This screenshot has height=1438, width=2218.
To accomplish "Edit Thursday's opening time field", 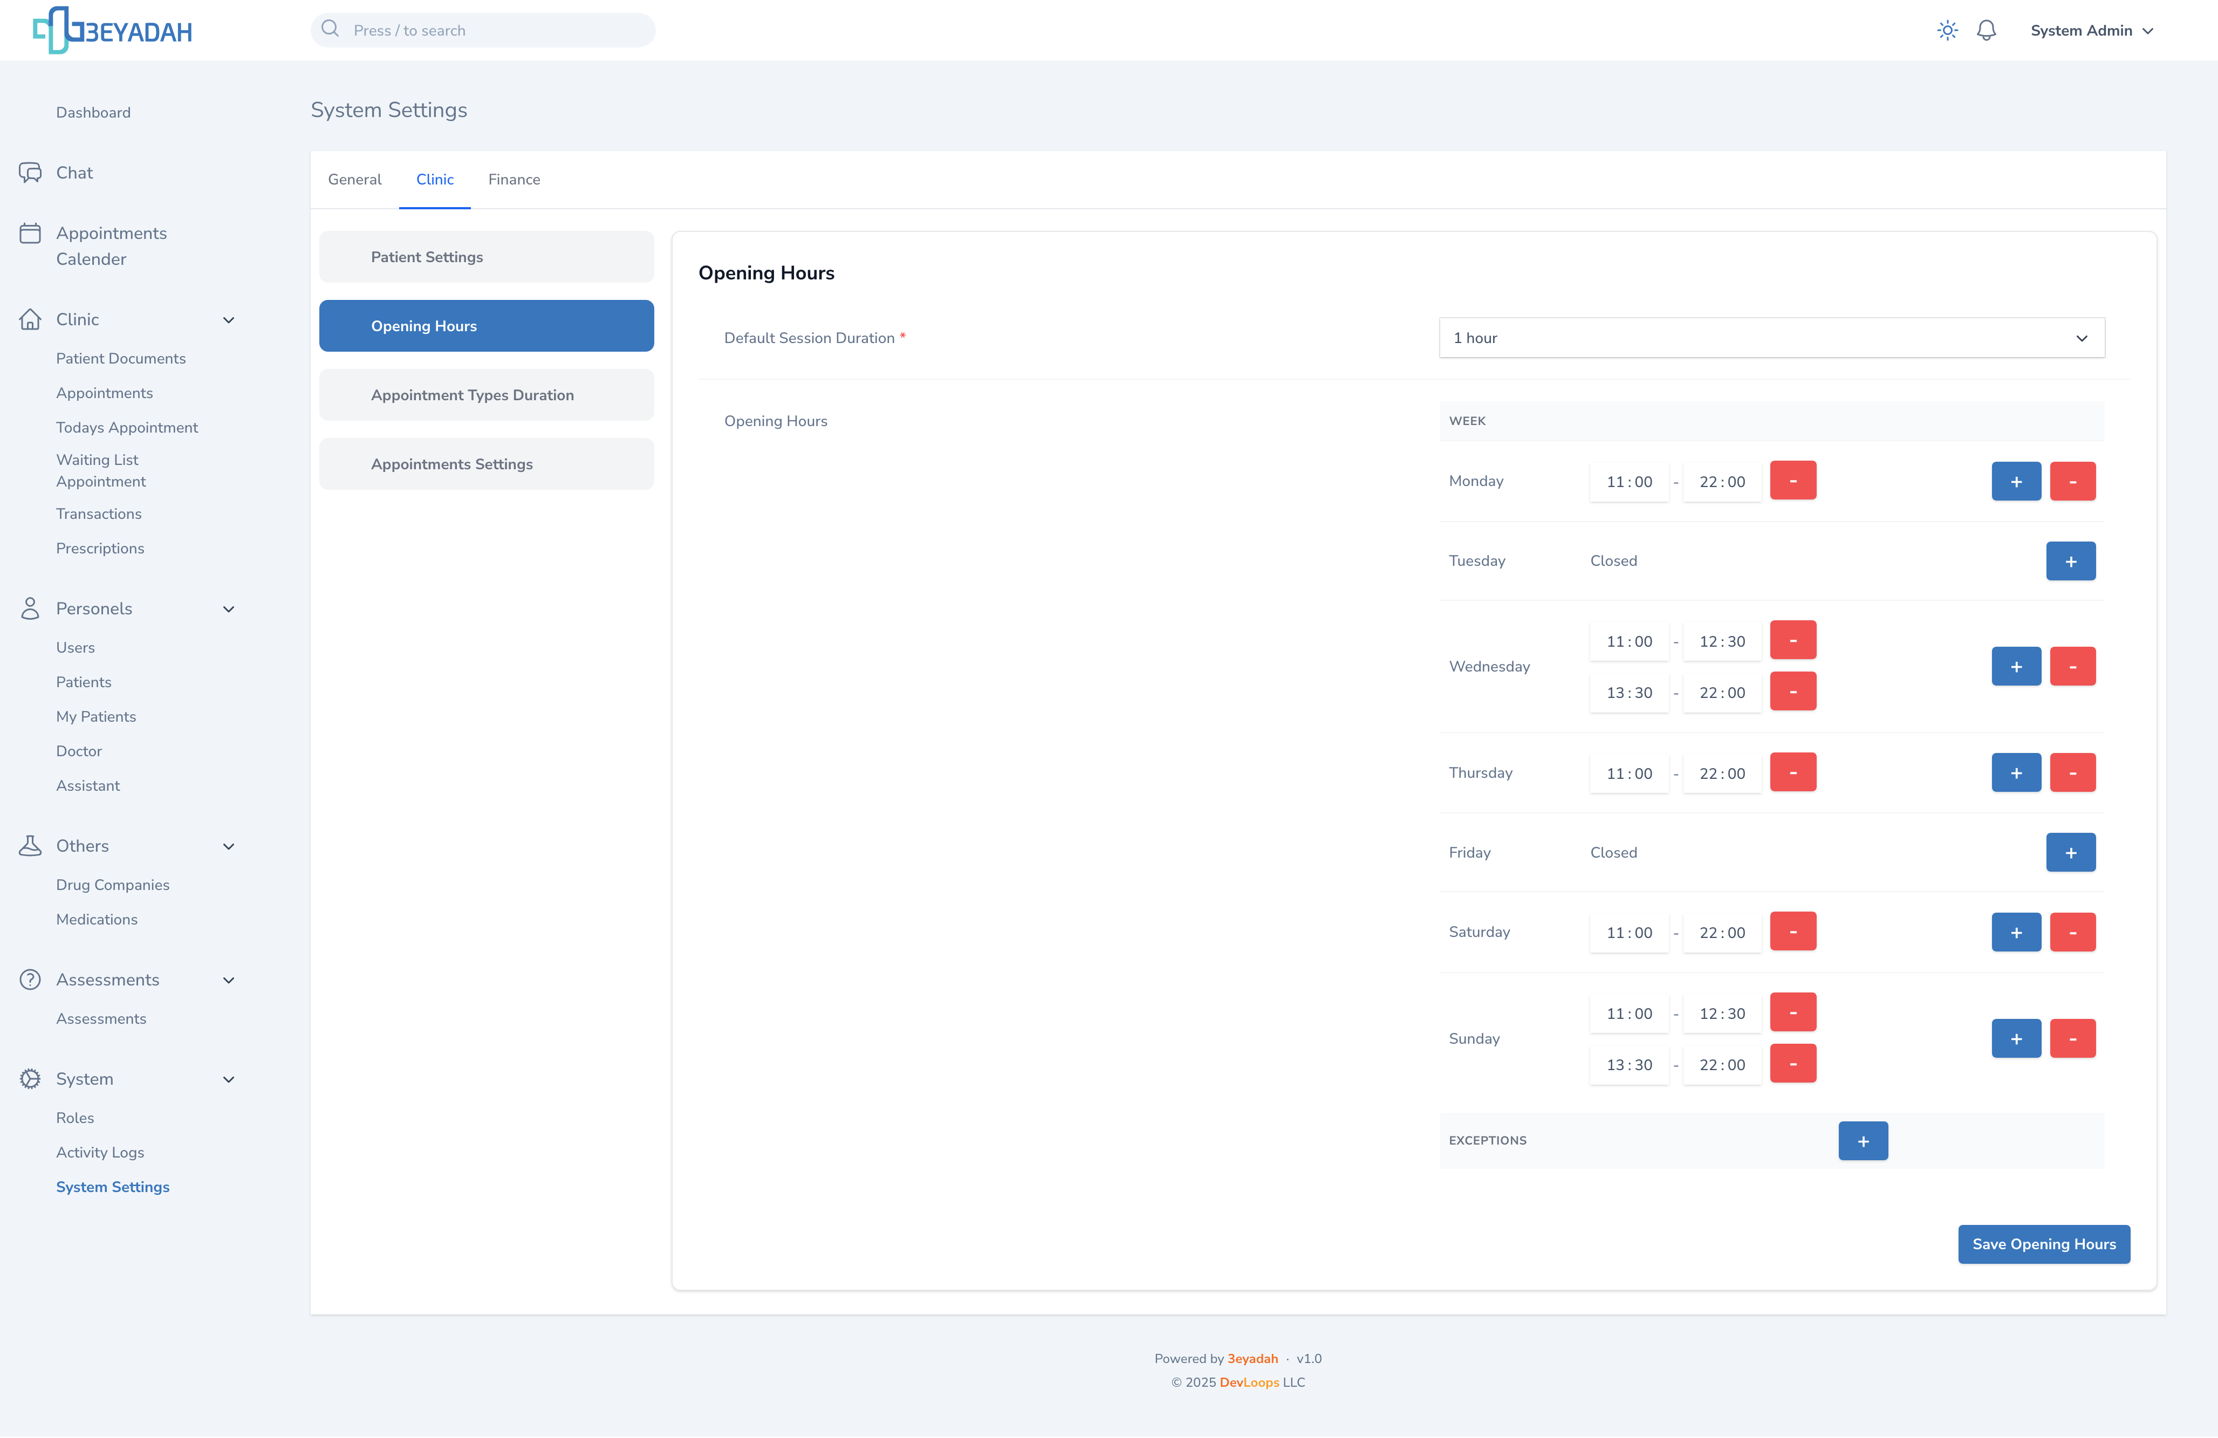I will point(1628,773).
